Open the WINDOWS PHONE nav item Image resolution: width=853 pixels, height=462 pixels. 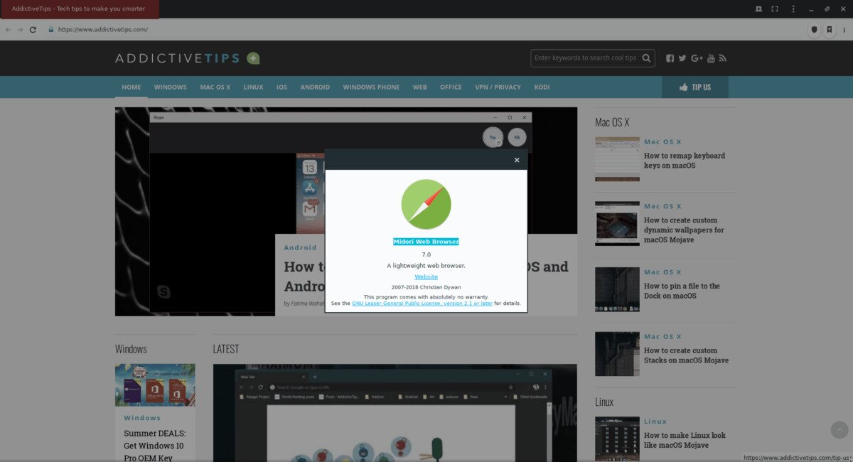371,87
